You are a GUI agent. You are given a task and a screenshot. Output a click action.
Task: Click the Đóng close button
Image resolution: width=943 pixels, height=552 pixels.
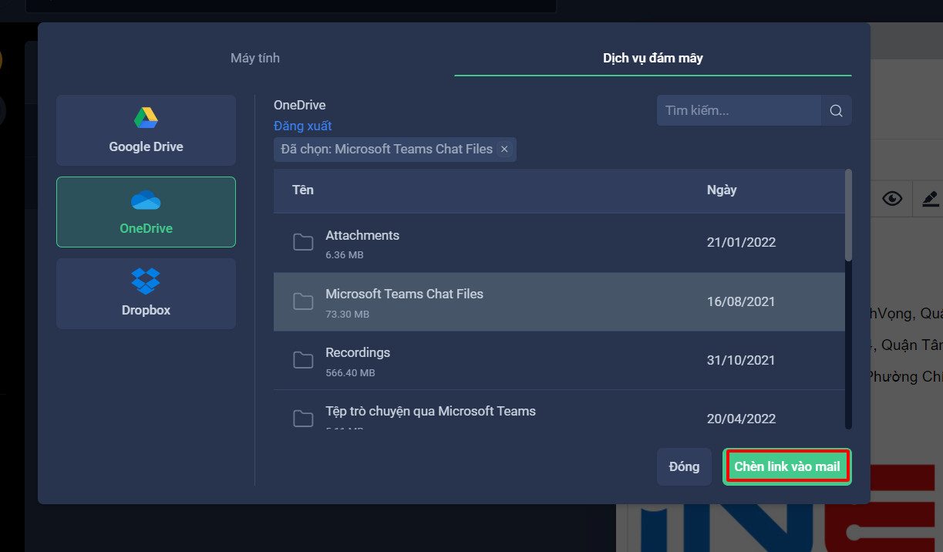[x=684, y=466]
